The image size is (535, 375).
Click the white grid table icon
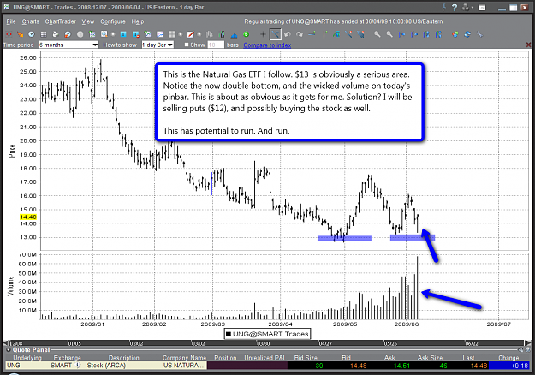(x=44, y=34)
